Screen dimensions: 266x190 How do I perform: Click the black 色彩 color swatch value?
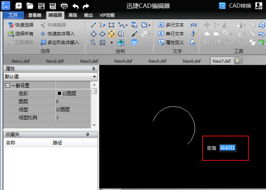point(59,93)
